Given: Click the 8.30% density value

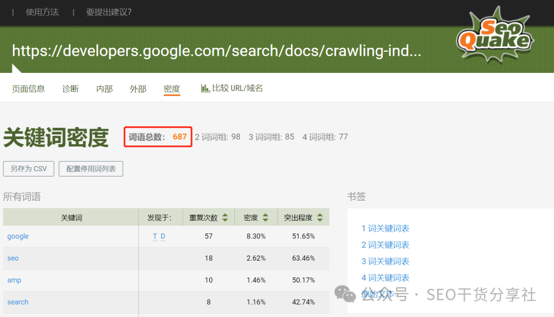Looking at the screenshot, I should tap(256, 236).
